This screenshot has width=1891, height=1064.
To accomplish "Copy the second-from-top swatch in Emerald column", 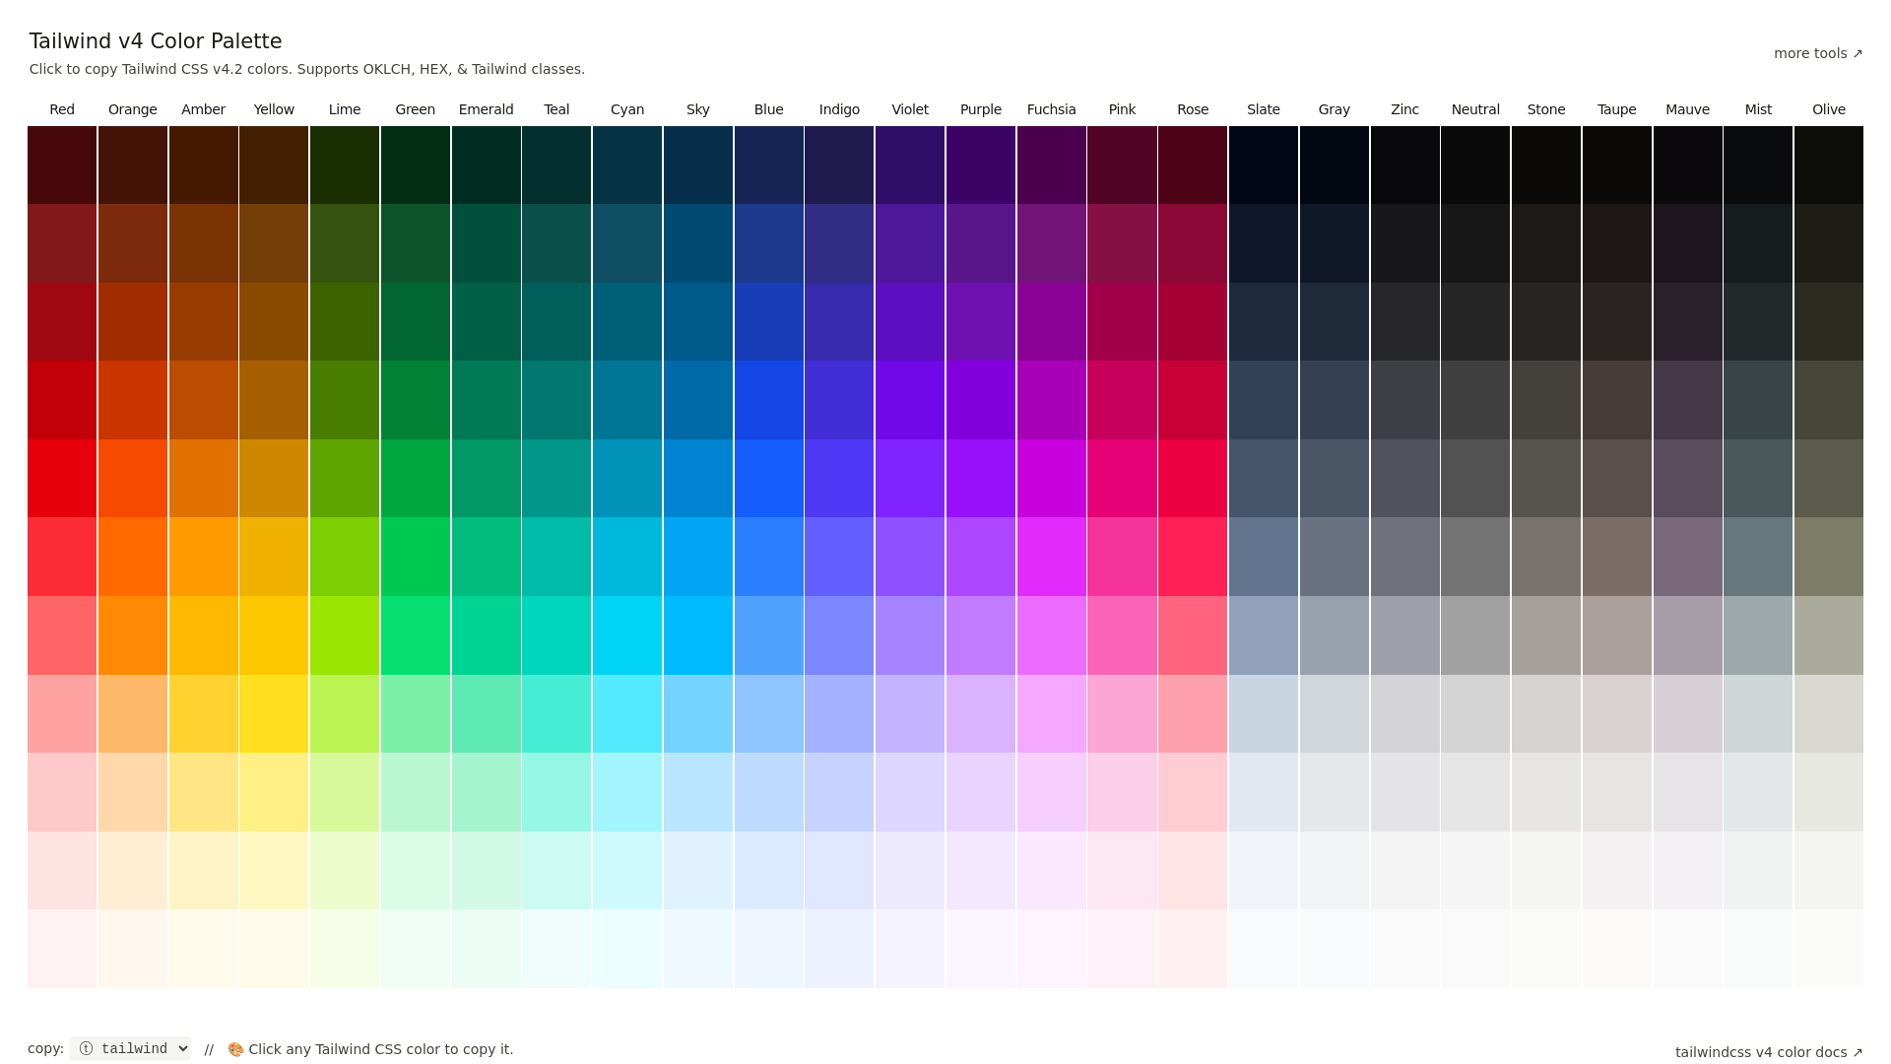I will (487, 243).
